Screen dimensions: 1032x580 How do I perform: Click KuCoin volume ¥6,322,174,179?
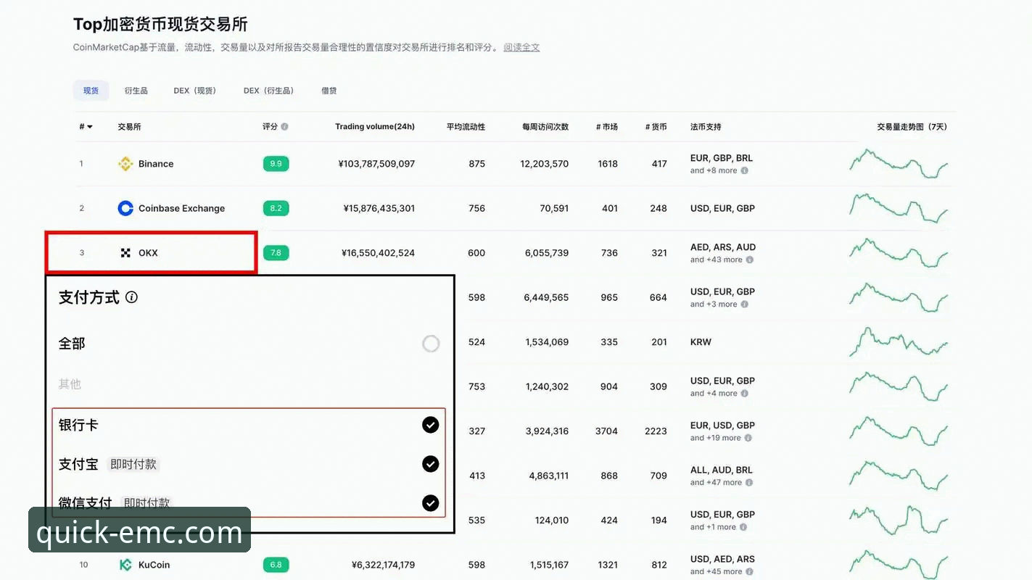point(383,565)
